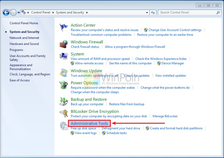Open Network and Internet category
This screenshot has width=224, height=158.
pos(24,38)
